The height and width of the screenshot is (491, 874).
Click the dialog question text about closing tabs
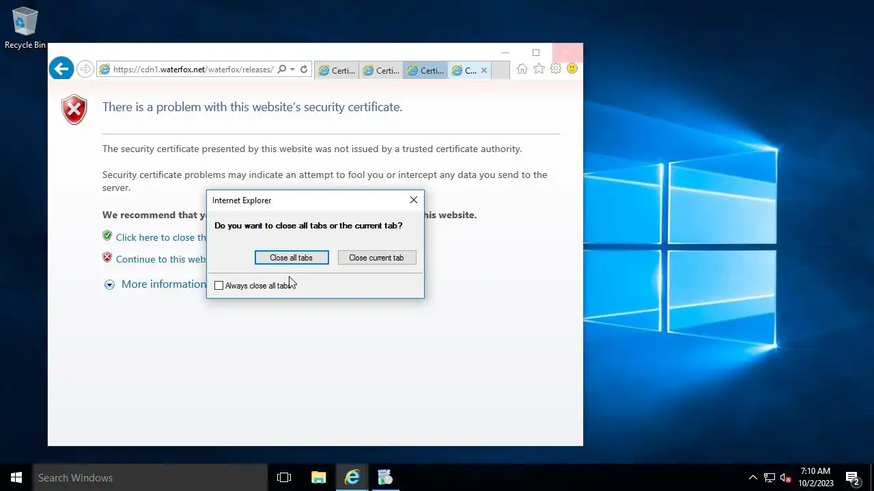pos(309,226)
